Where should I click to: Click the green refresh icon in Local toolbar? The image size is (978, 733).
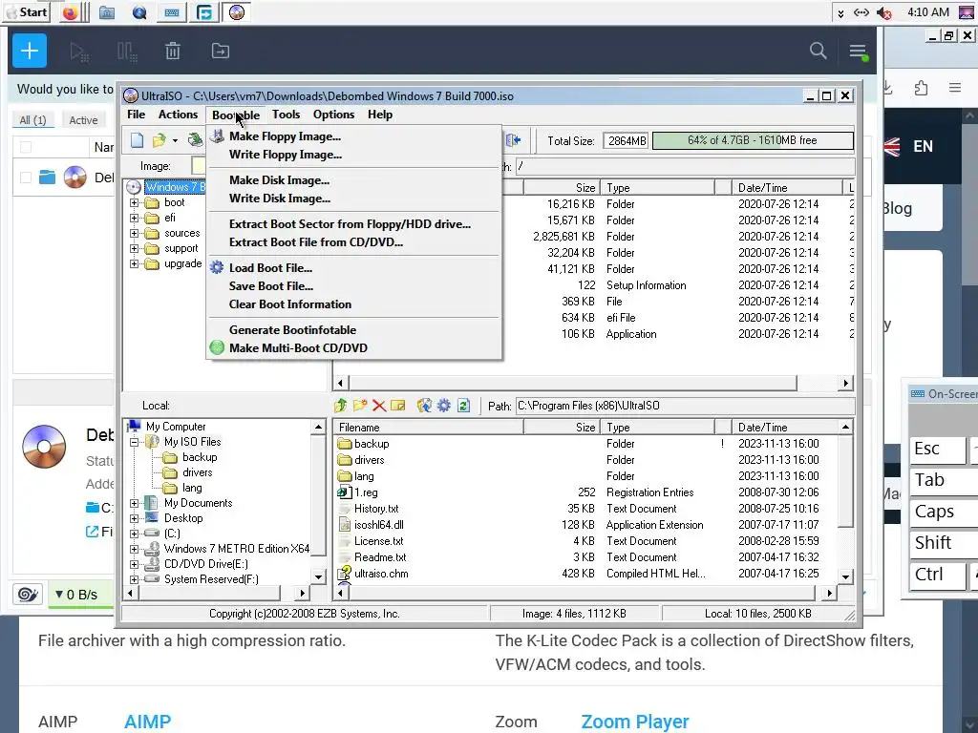click(463, 406)
